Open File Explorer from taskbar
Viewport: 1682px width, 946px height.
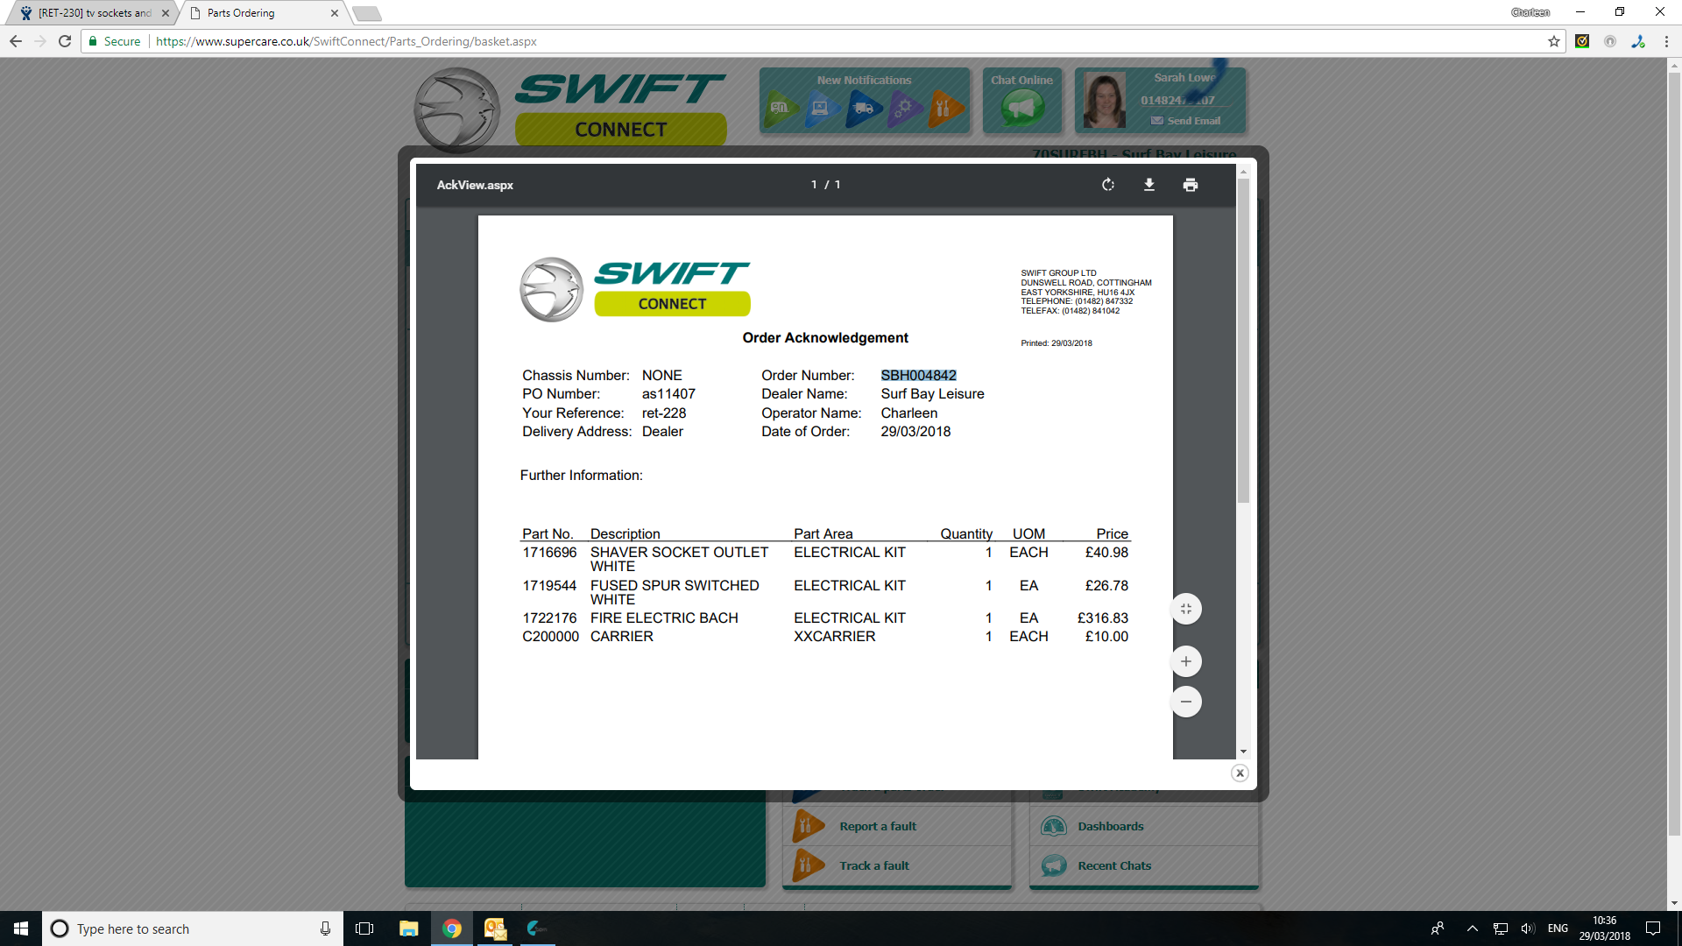tap(409, 928)
